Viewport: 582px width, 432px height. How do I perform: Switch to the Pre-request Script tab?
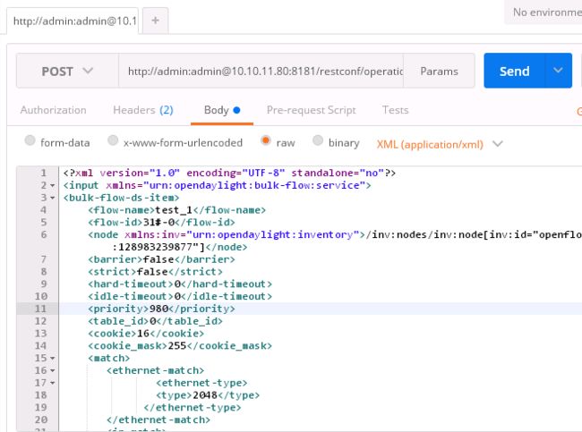coord(311,110)
